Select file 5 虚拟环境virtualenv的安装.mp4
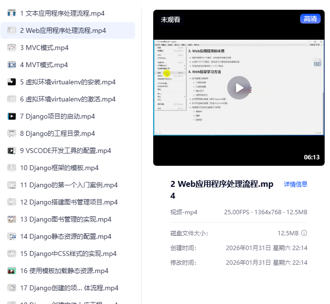Screen dimensions: 330x304 68,82
